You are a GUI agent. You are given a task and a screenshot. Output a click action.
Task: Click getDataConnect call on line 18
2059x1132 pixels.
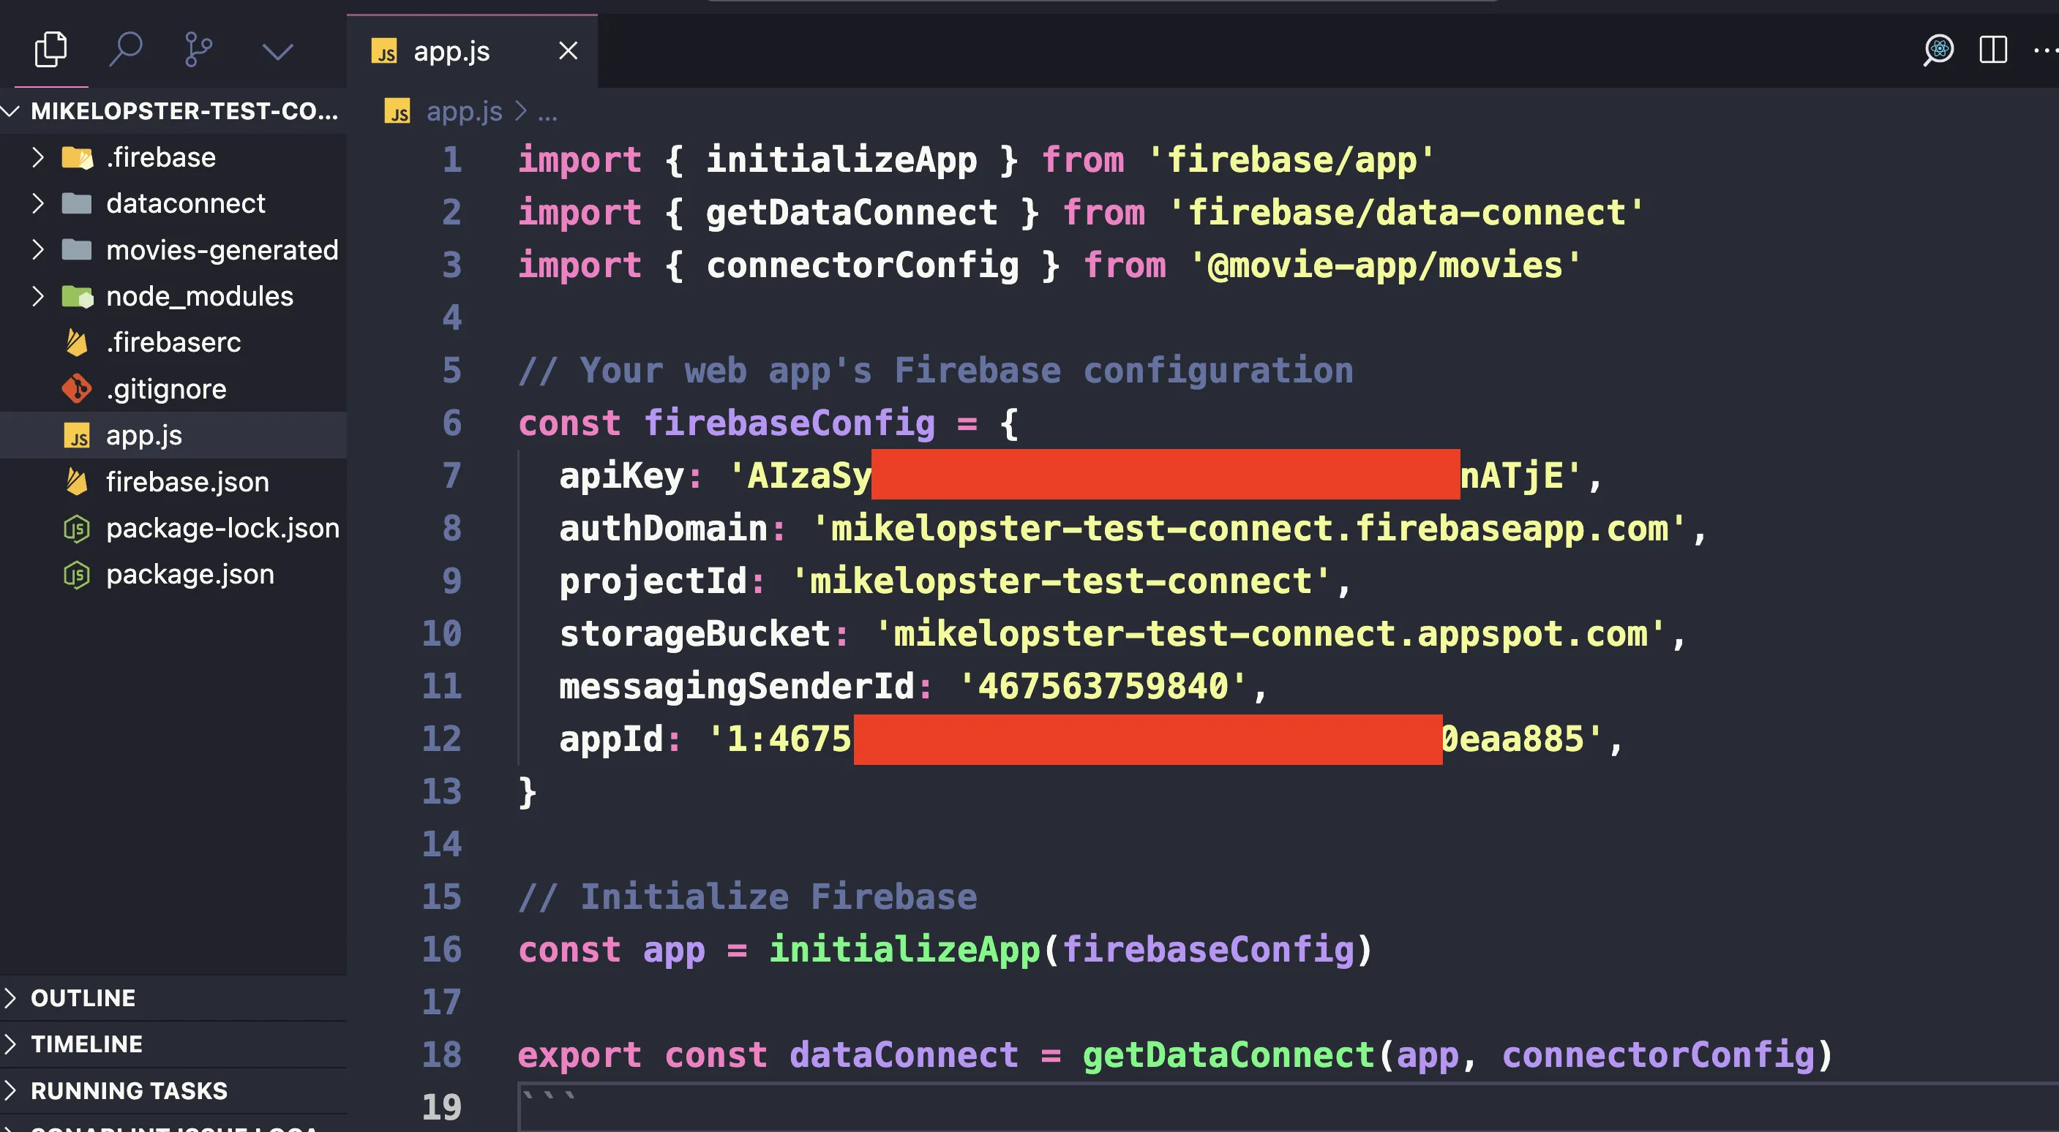tap(1228, 1054)
